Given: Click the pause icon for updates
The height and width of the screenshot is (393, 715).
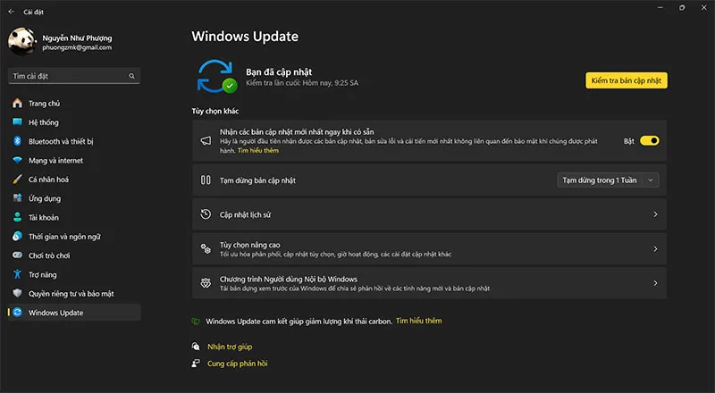Looking at the screenshot, I should pyautogui.click(x=206, y=180).
